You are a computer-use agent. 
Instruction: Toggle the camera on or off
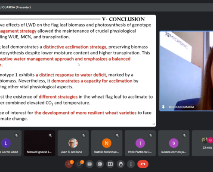point(79,164)
